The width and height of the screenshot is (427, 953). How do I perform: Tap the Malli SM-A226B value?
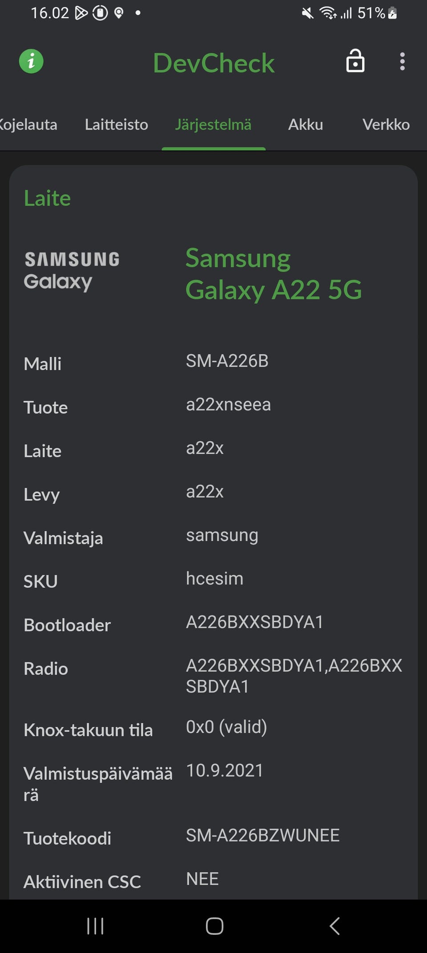(227, 361)
